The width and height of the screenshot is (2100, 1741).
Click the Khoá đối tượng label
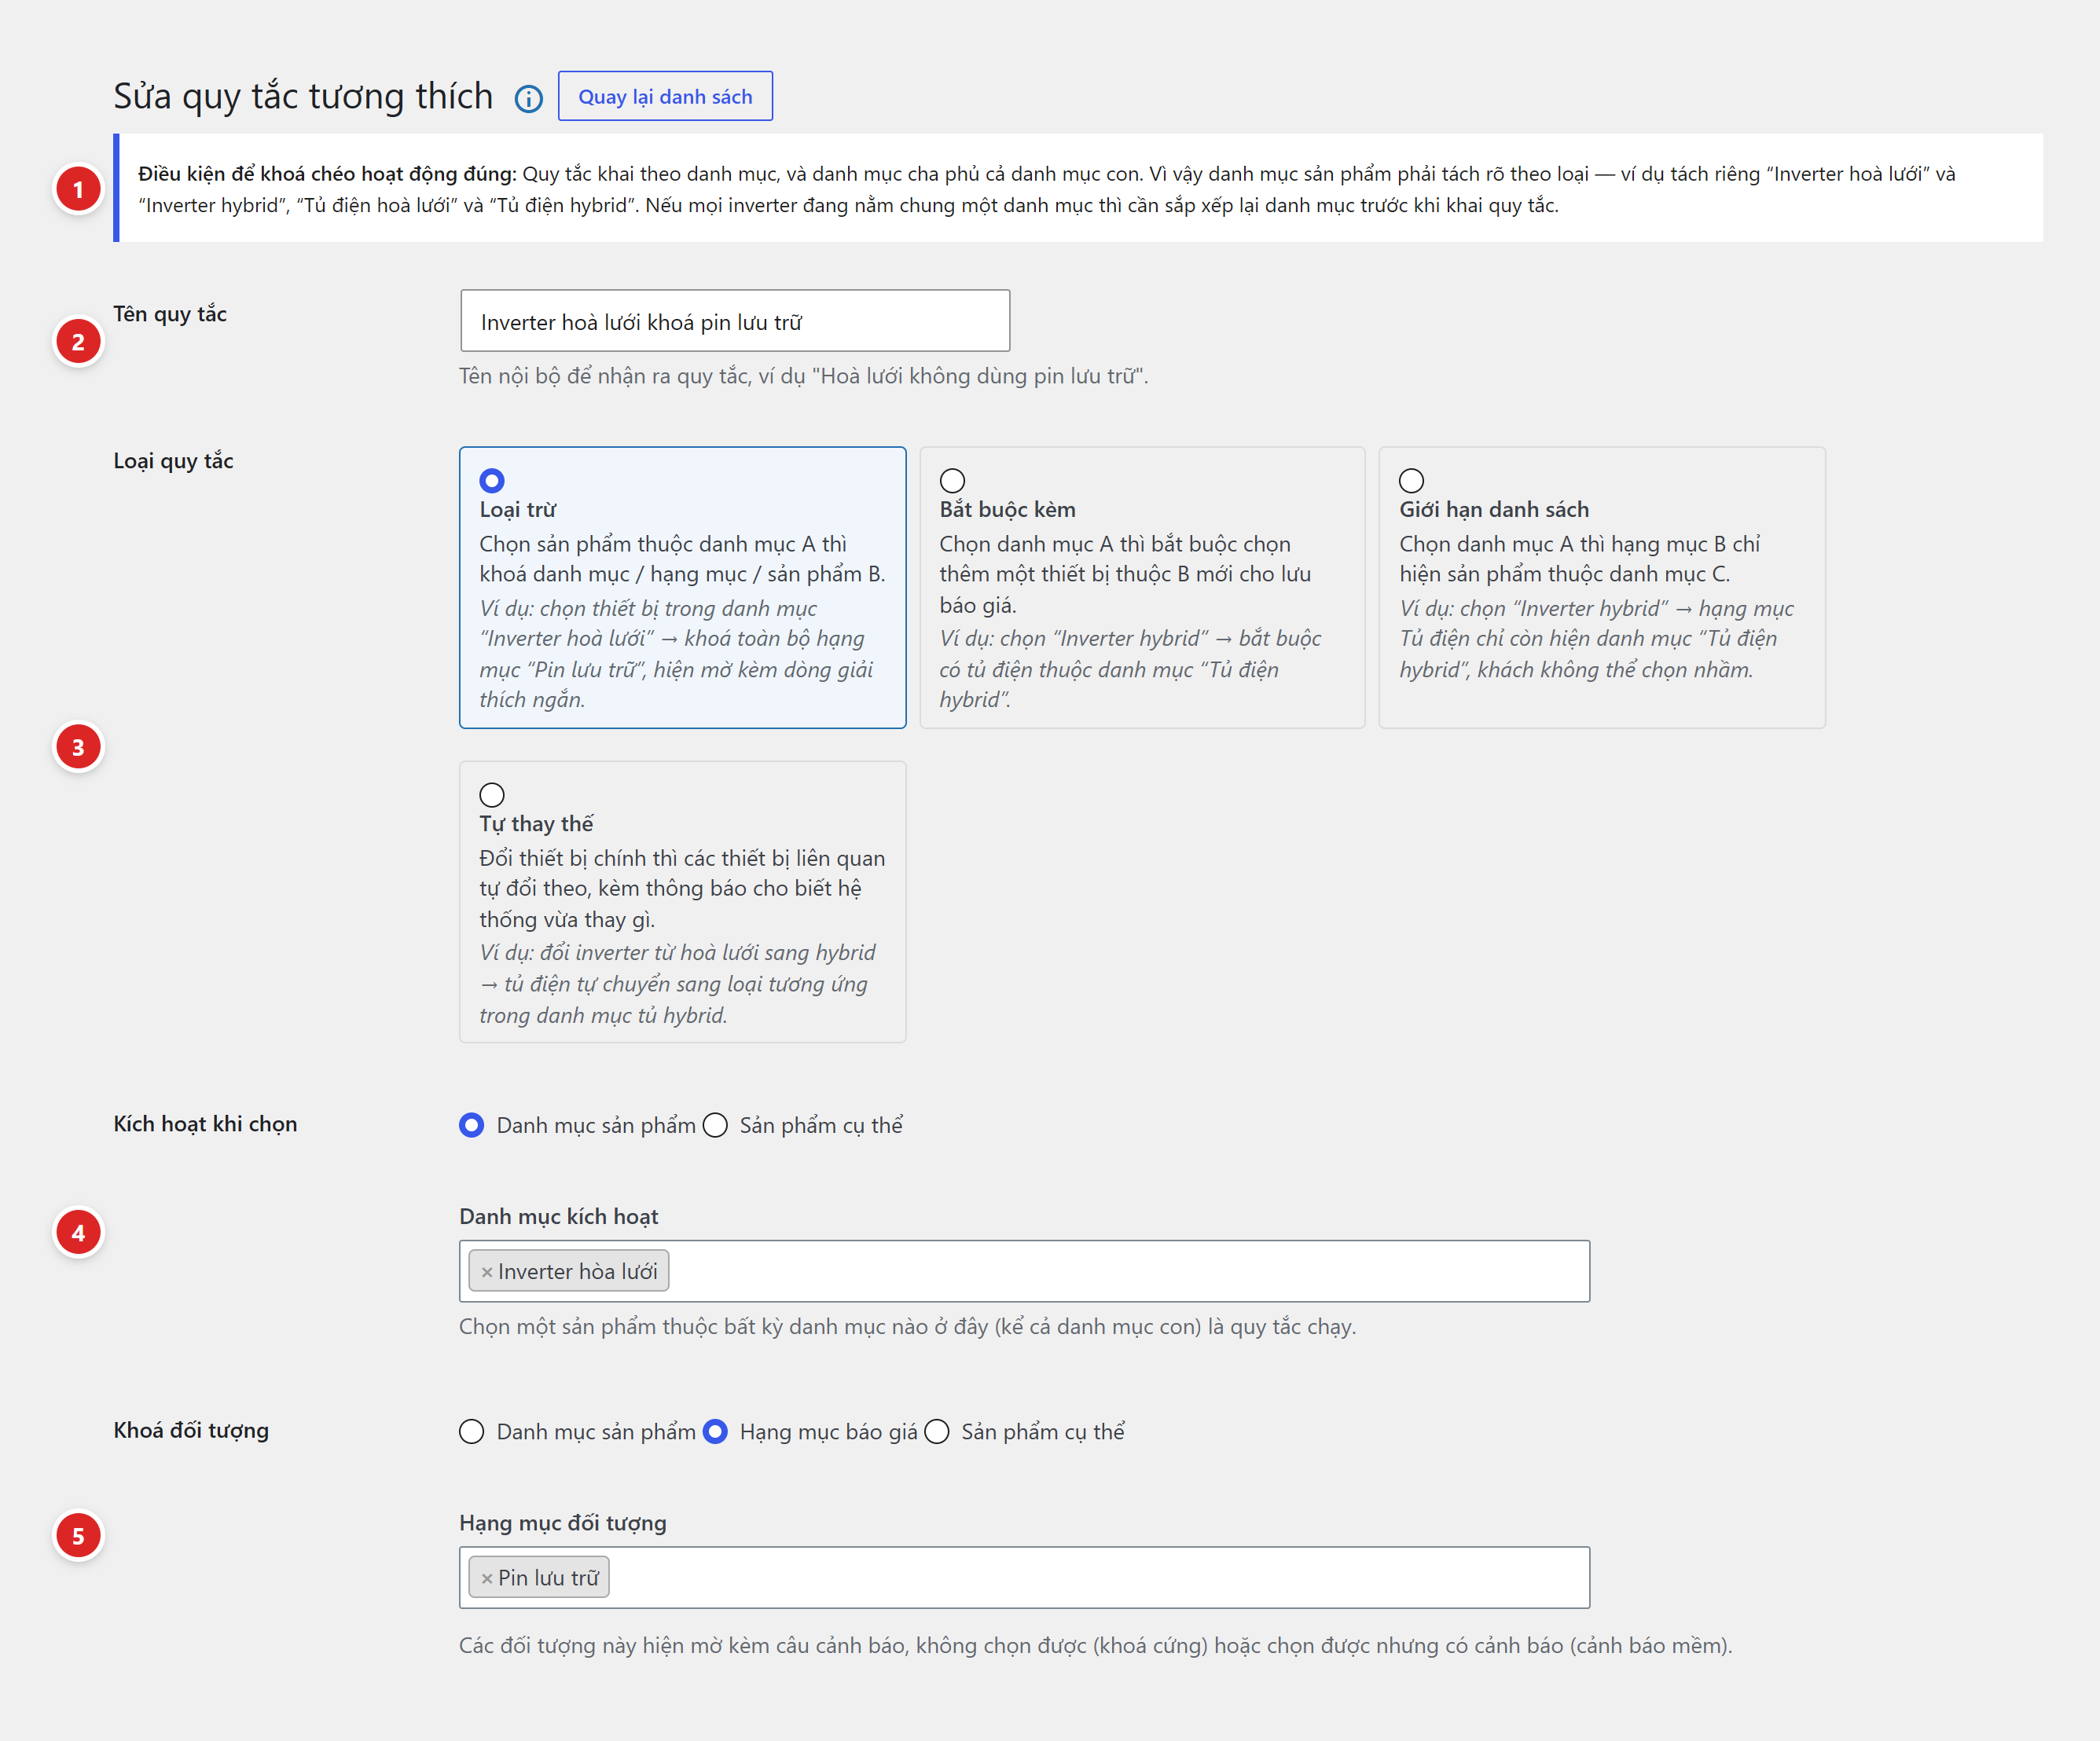pos(191,1430)
